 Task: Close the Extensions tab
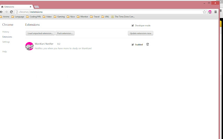[30, 7]
